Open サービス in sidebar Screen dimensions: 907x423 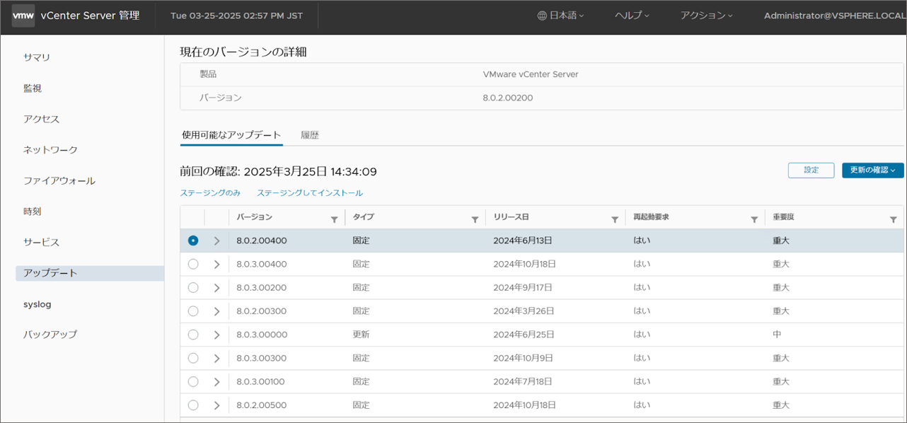pyautogui.click(x=41, y=242)
